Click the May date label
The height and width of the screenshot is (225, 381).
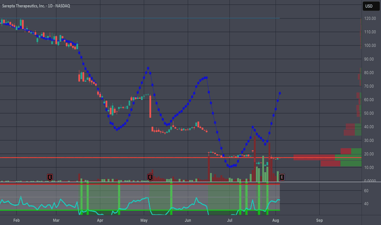(144, 220)
